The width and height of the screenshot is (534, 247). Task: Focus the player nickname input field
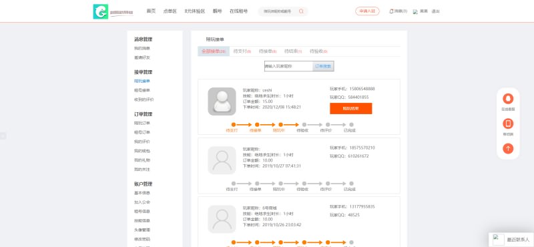click(x=288, y=66)
